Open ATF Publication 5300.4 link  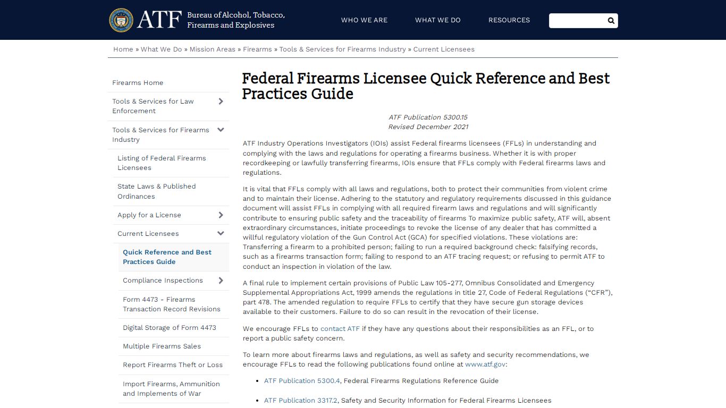302,381
